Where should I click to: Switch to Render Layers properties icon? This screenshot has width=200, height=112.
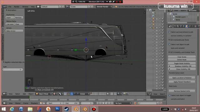pos(178,26)
